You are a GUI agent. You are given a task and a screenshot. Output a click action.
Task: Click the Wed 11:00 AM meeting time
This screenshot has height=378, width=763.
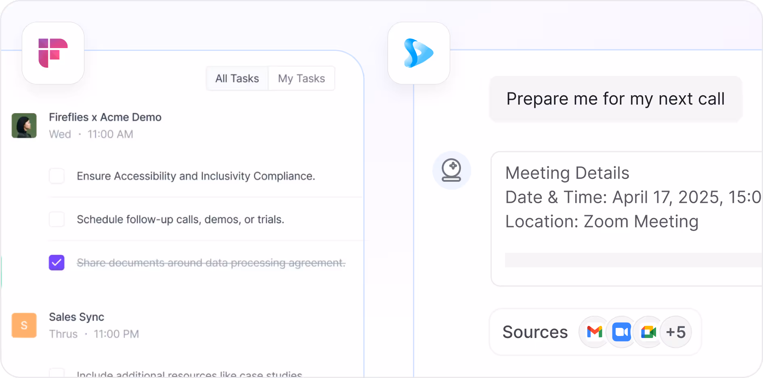click(x=91, y=134)
